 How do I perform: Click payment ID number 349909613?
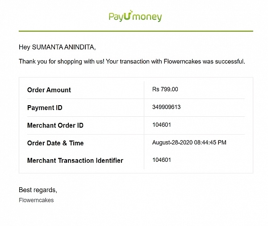coord(167,107)
